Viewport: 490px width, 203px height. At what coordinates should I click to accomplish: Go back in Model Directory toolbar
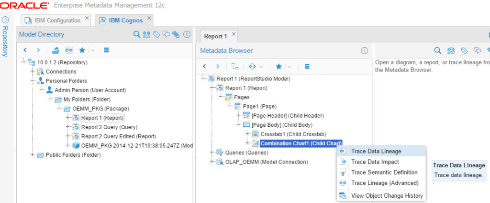point(25,50)
